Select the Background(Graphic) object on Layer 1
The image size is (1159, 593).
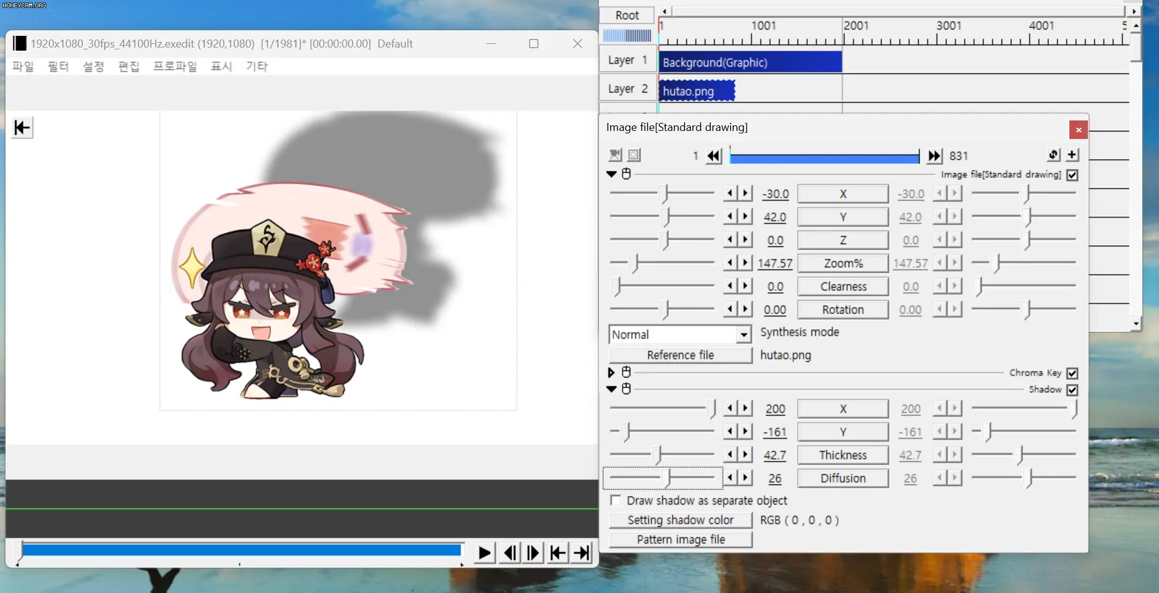[x=750, y=62]
